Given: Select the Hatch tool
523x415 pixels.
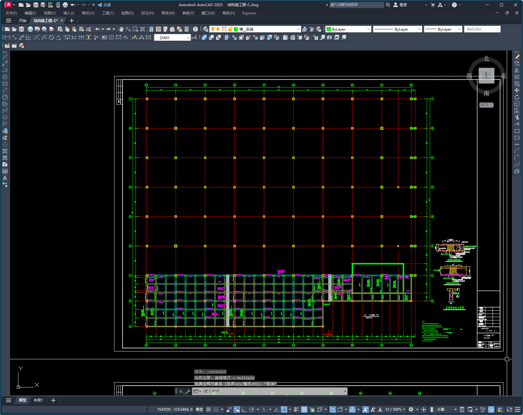Looking at the screenshot, I should [x=5, y=151].
